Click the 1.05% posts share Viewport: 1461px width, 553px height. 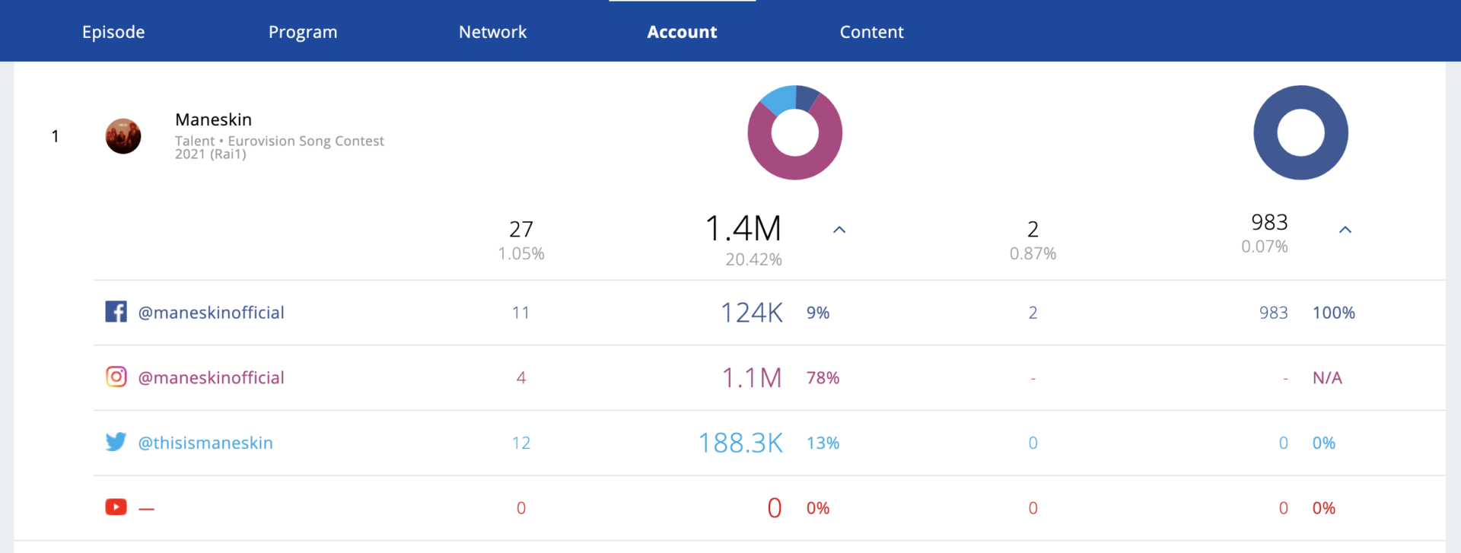pyautogui.click(x=521, y=253)
